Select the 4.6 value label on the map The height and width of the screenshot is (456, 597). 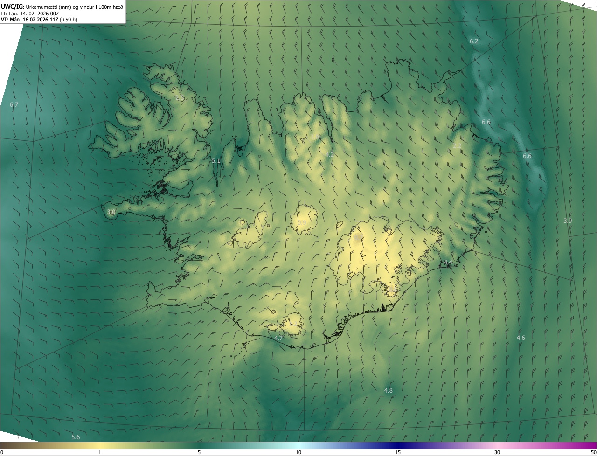point(521,338)
